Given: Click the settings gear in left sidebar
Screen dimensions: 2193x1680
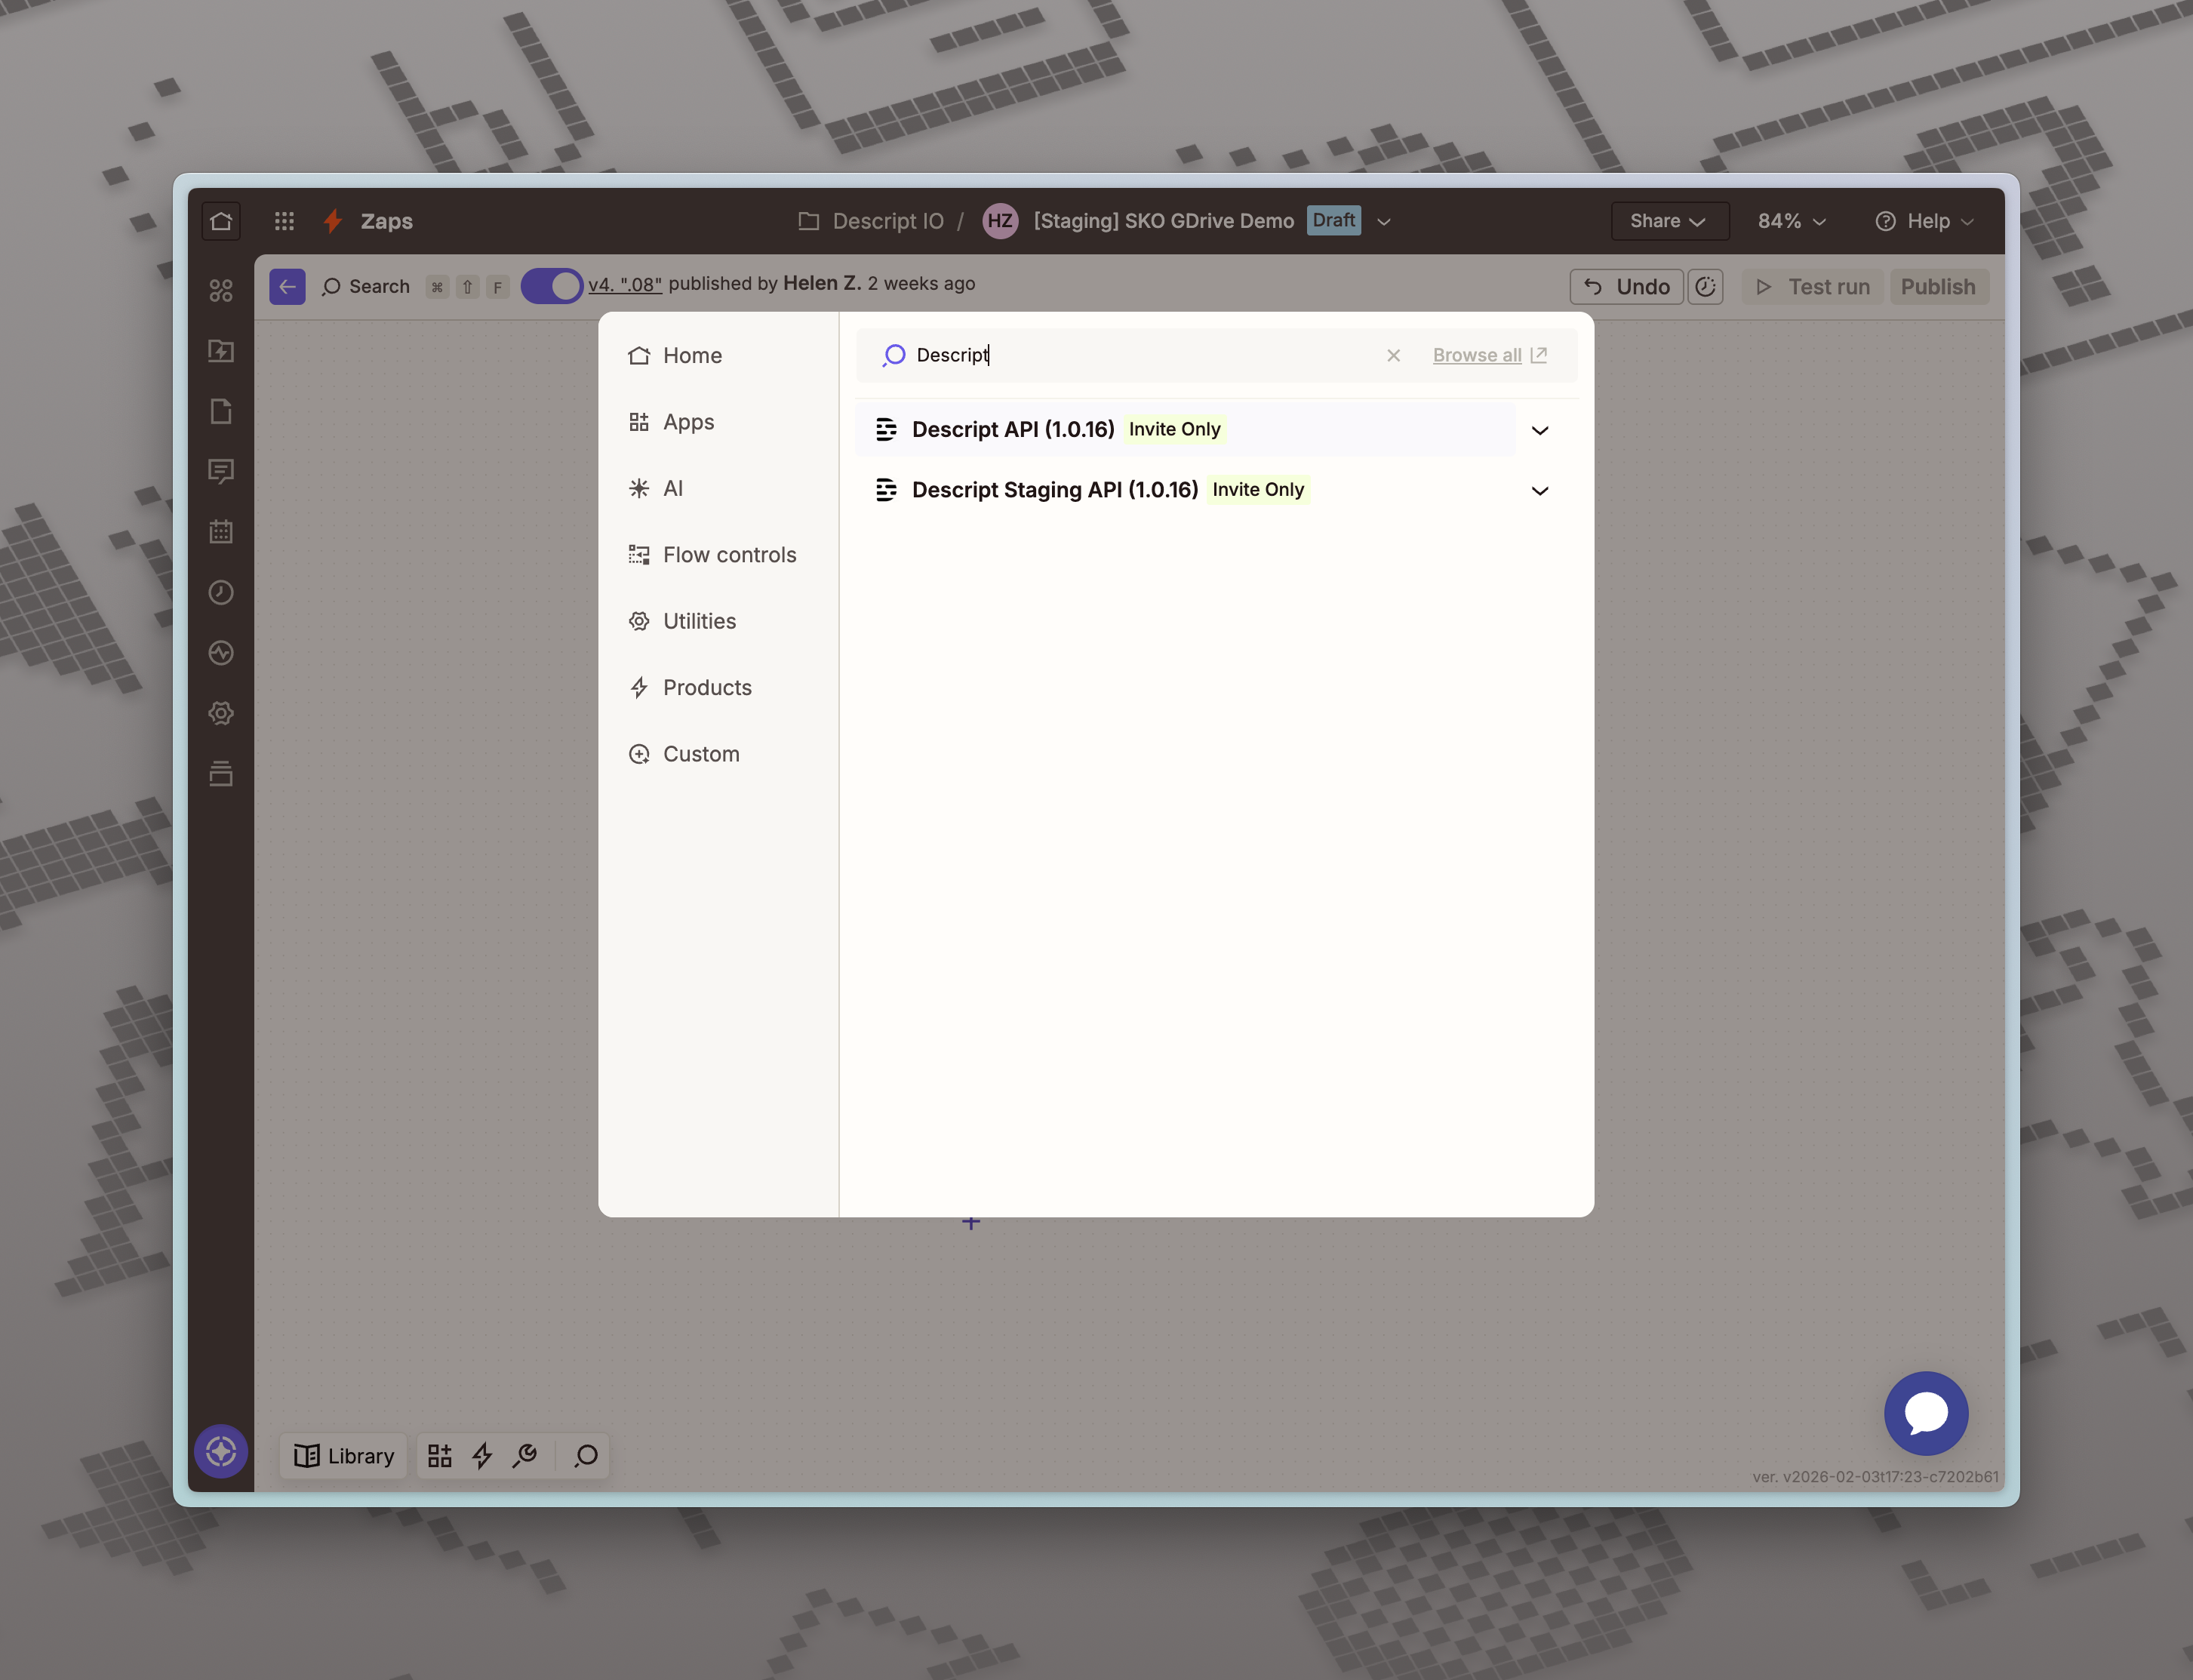Looking at the screenshot, I should tap(221, 713).
